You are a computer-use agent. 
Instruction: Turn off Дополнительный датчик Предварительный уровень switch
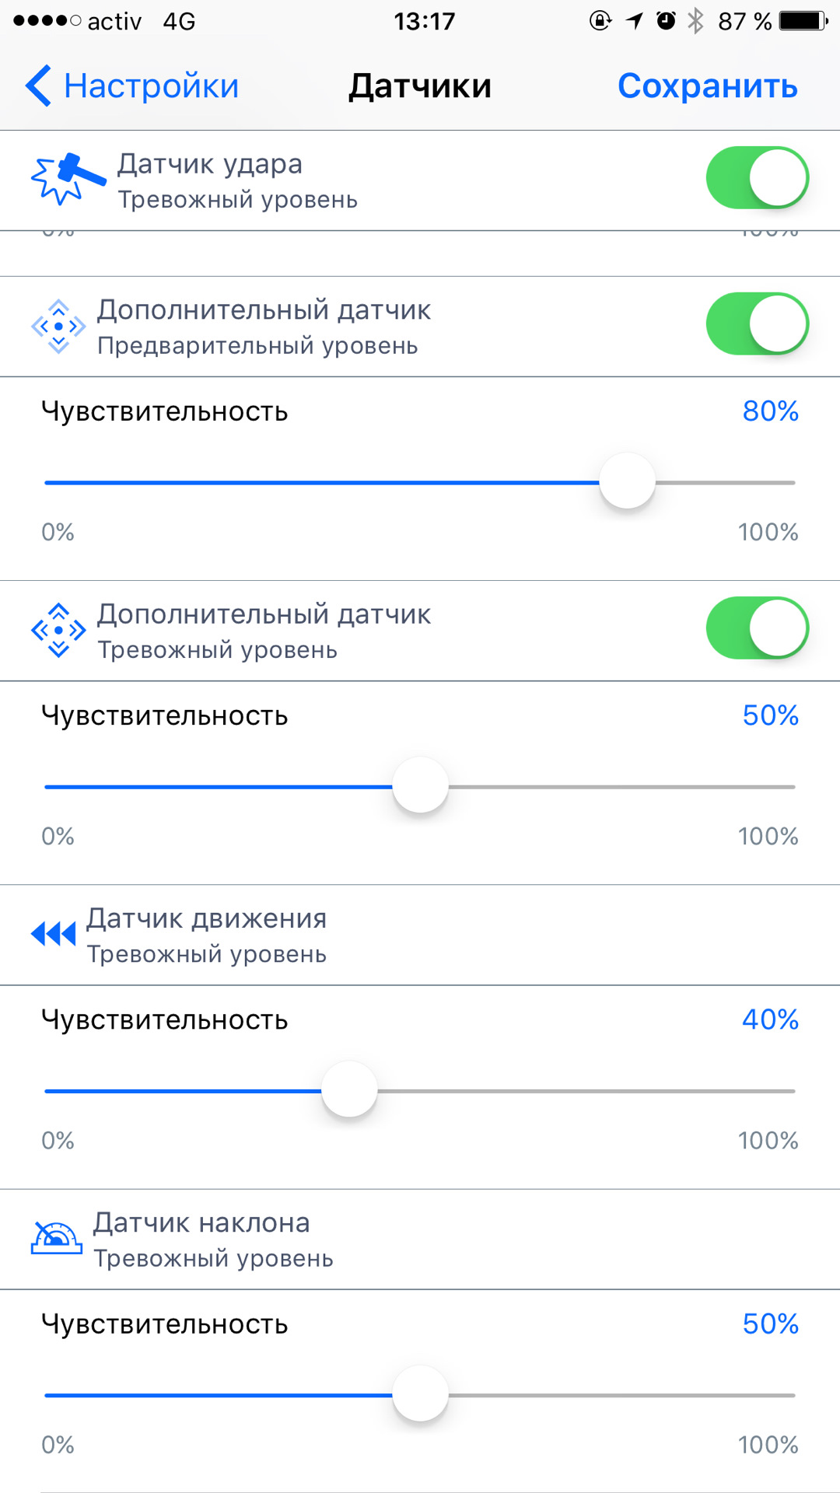click(757, 324)
